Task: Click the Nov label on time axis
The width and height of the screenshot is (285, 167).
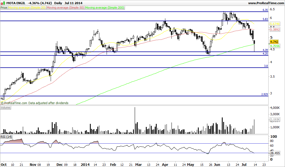Action: (x=33, y=165)
